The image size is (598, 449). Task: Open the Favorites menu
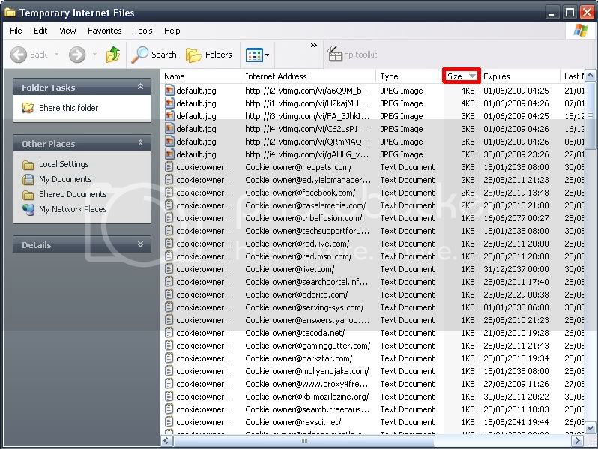pyautogui.click(x=104, y=31)
